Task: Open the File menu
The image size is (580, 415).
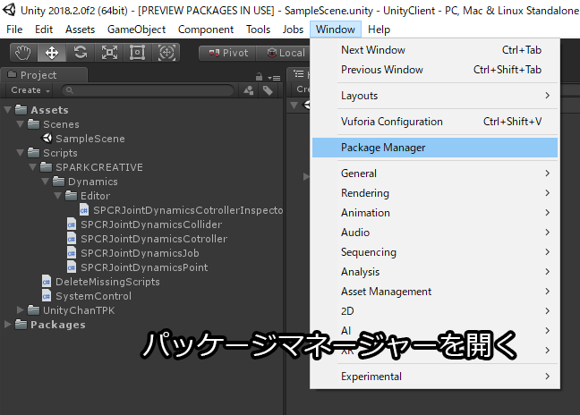Action: [x=14, y=30]
